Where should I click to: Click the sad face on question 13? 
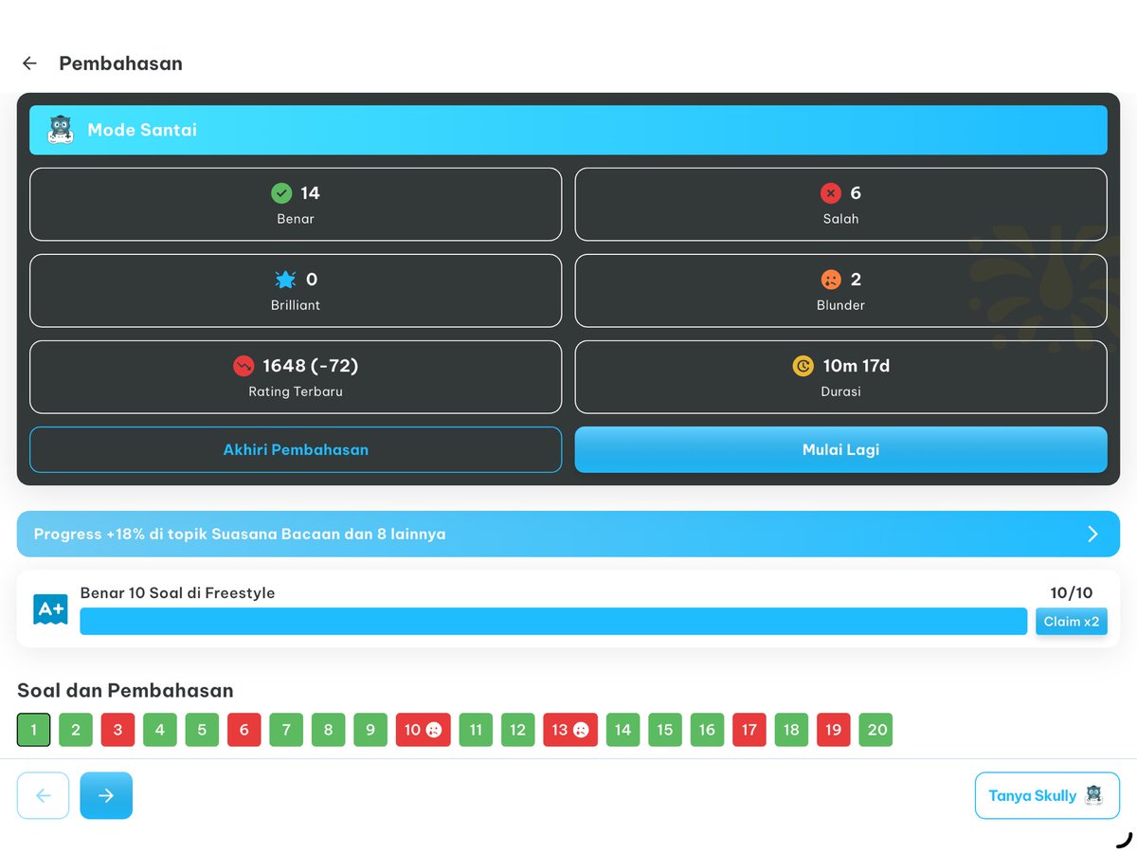click(581, 730)
